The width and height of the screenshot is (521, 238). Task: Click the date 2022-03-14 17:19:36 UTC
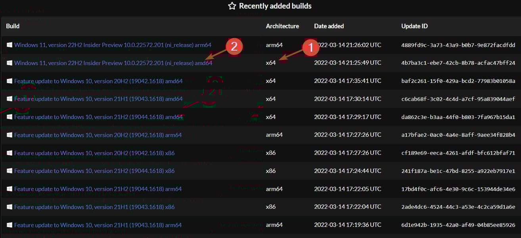[x=348, y=225]
